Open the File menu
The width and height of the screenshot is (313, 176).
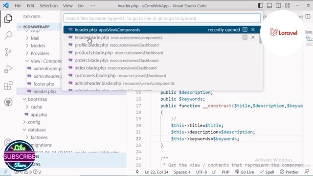[18, 5]
